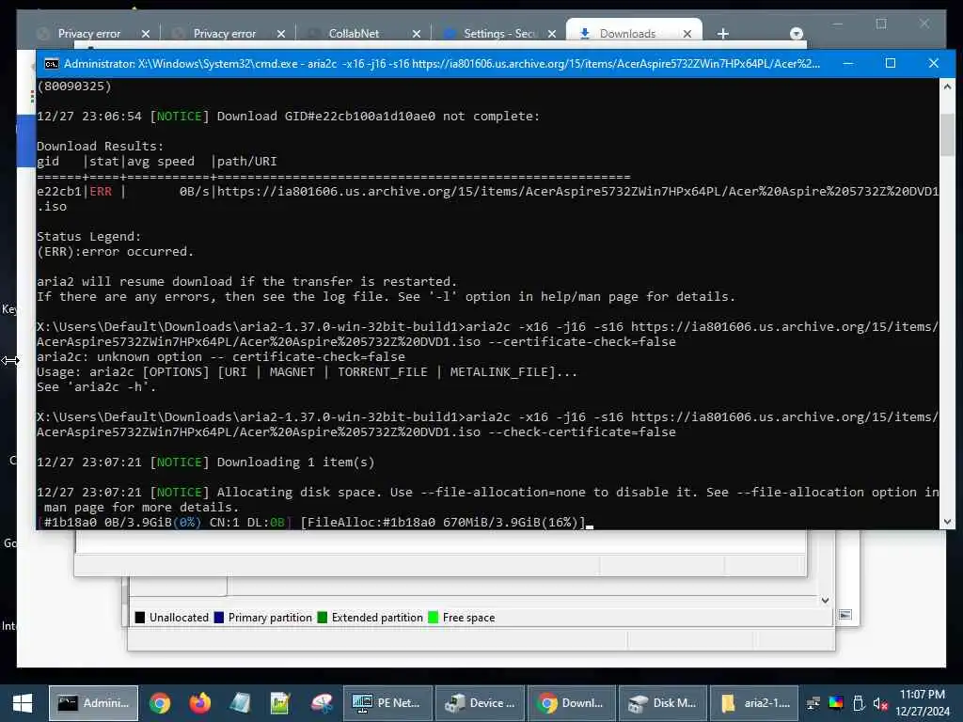Open Chrome tab search dropdown
Viewport: 963px width, 722px height.
[x=797, y=34]
